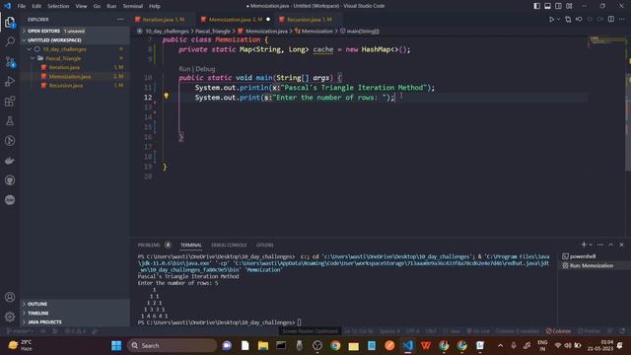Open the Run menu
Image resolution: width=631 pixels, height=355 pixels.
click(x=111, y=6)
